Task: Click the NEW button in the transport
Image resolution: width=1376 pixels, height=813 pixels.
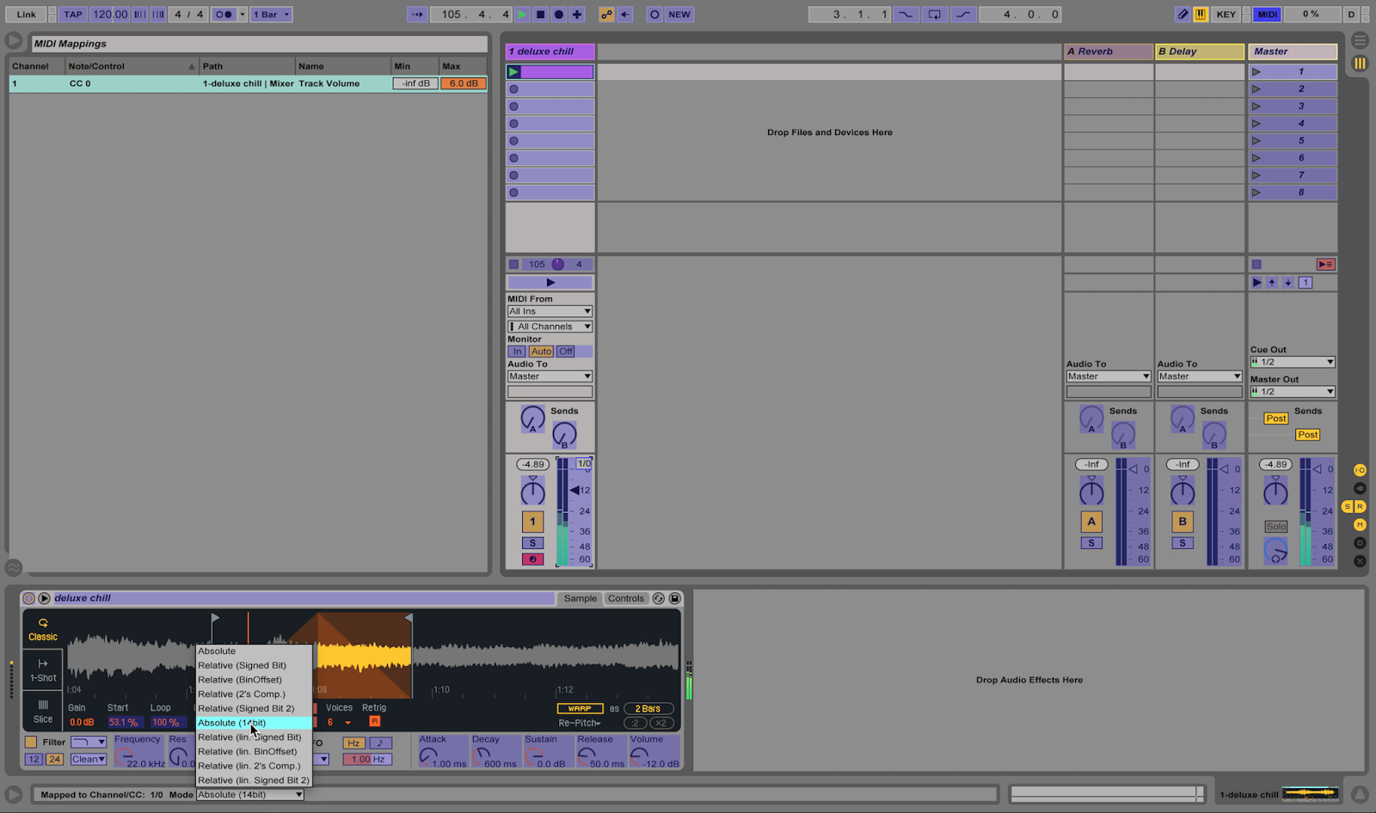Action: [x=679, y=14]
